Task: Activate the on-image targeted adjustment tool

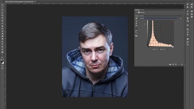Action: point(136,18)
